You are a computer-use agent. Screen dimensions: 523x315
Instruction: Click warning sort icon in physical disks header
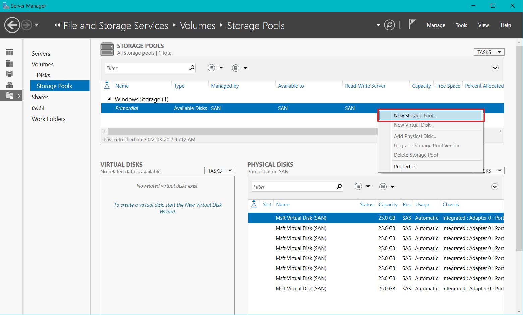click(254, 204)
